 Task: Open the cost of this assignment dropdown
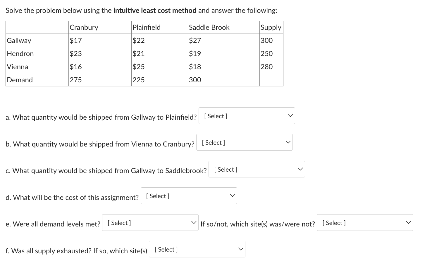pos(189,196)
